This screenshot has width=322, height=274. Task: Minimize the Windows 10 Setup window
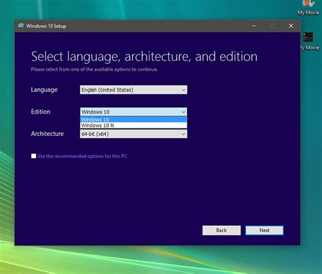pyautogui.click(x=254, y=26)
